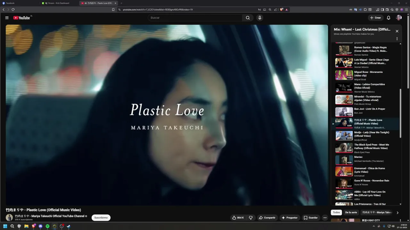Switch to the Stream - Kick Dashboard tab

pyautogui.click(x=59, y=3)
